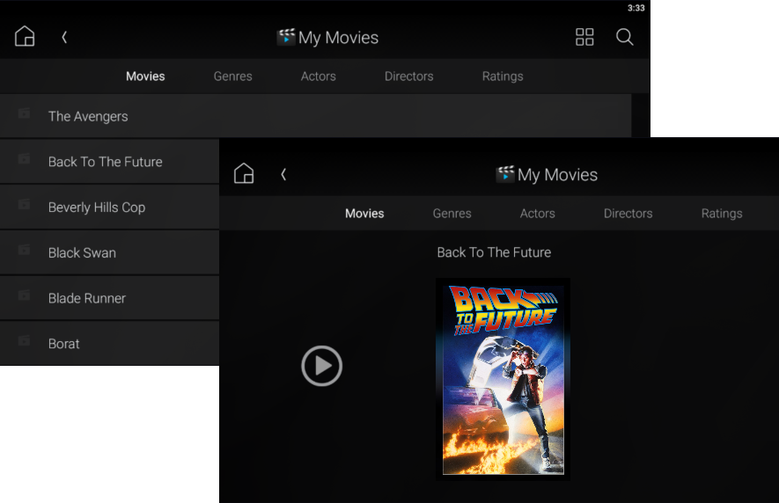This screenshot has width=779, height=503.
Task: Click the Back To The Future poster
Action: [503, 379]
